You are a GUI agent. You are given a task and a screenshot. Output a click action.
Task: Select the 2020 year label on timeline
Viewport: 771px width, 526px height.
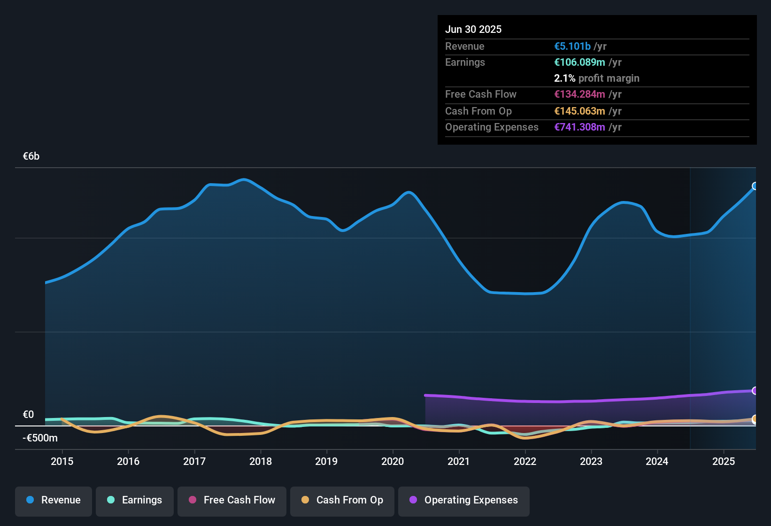coord(393,461)
